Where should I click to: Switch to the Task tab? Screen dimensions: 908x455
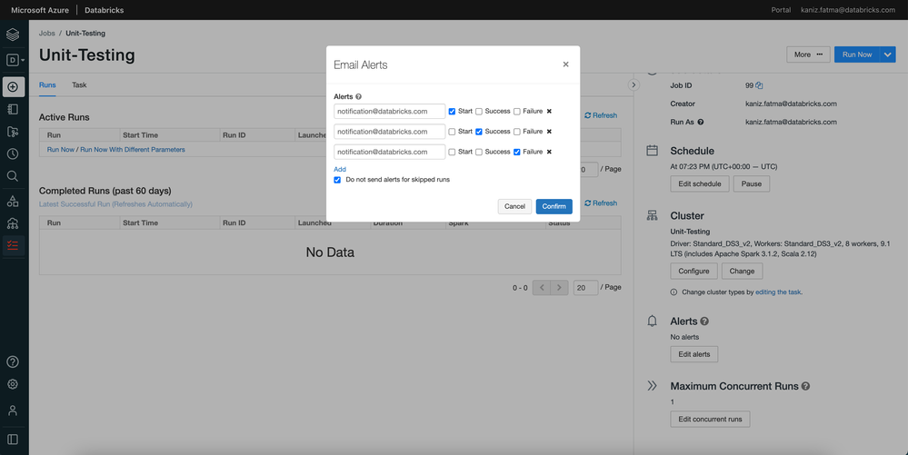point(79,85)
